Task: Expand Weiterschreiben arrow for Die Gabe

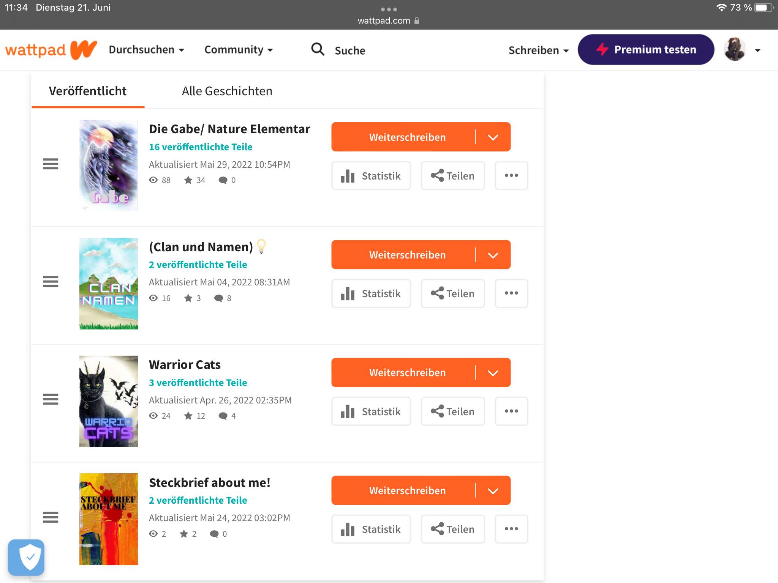Action: 493,137
